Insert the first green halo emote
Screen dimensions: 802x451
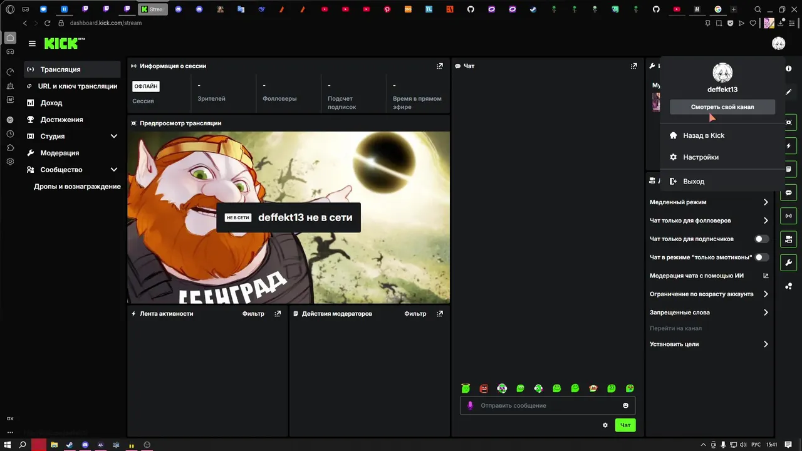pyautogui.click(x=466, y=388)
